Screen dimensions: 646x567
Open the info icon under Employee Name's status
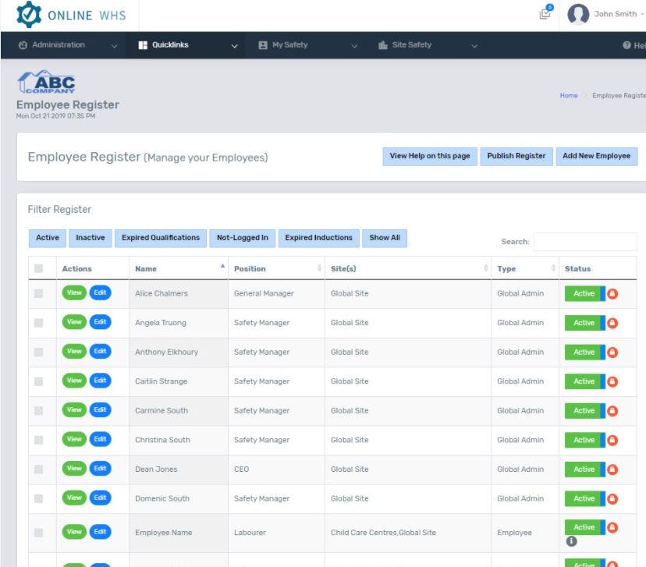pyautogui.click(x=572, y=540)
